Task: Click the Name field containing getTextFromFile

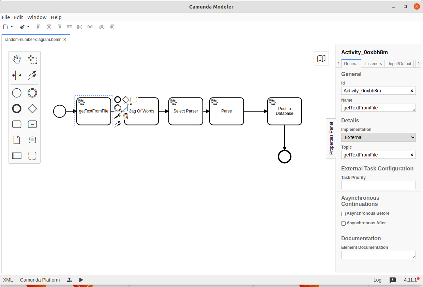Action: [378, 108]
